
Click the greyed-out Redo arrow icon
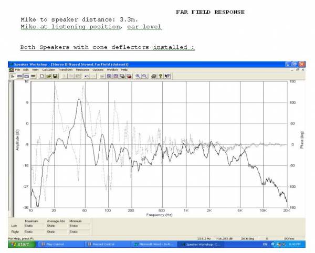93,76
